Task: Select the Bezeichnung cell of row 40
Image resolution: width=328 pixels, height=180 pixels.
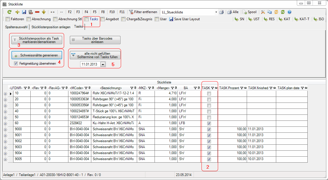Action: click(114, 111)
